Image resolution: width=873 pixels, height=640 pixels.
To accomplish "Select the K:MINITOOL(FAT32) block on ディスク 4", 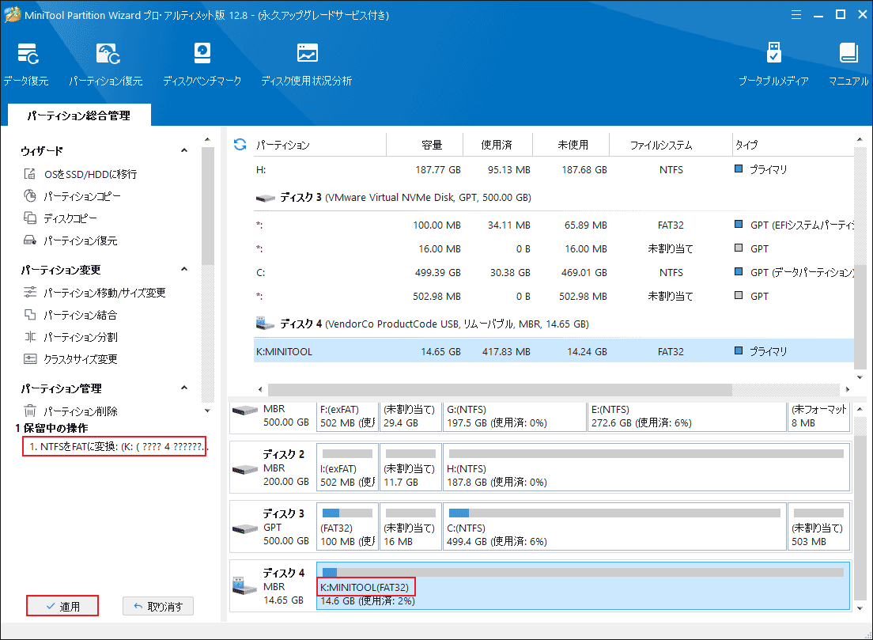I will pos(366,587).
